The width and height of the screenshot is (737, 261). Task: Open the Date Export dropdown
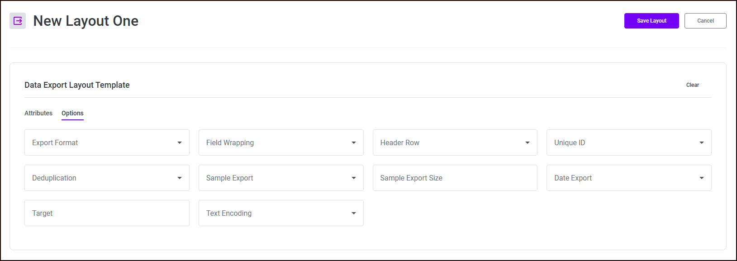(628, 178)
